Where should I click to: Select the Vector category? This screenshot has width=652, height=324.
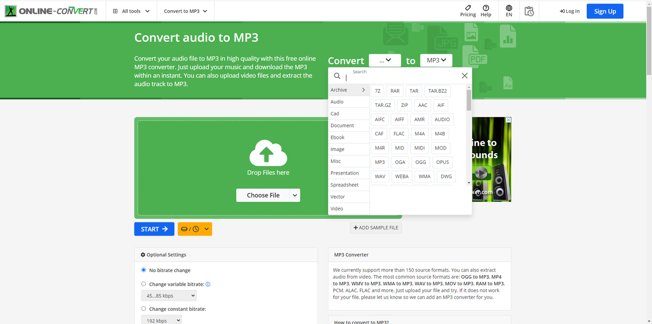(x=348, y=197)
